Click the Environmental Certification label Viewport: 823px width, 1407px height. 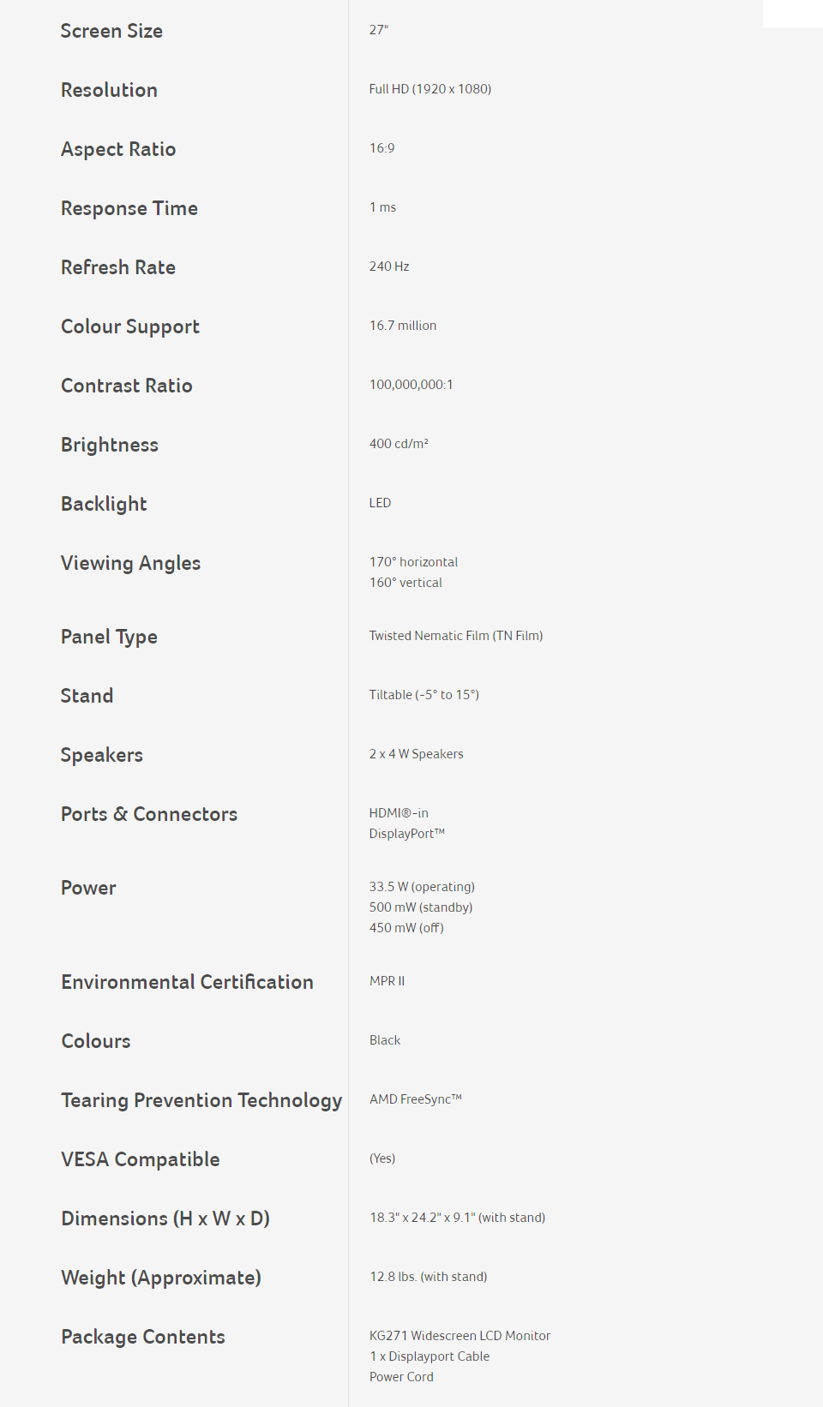(187, 982)
